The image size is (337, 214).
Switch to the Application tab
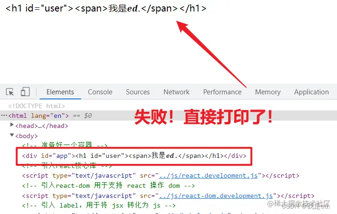(x=312, y=92)
